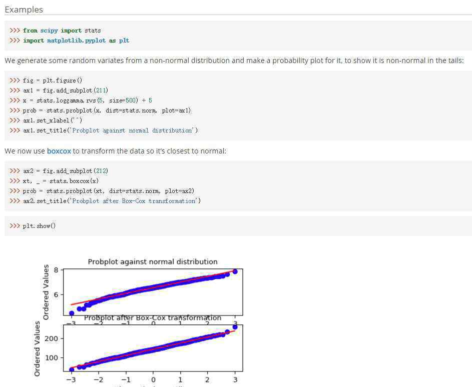Screen dimensions: 472x387
Task: Click the ax1.set_xlabel('') code line
Action: click(x=53, y=120)
